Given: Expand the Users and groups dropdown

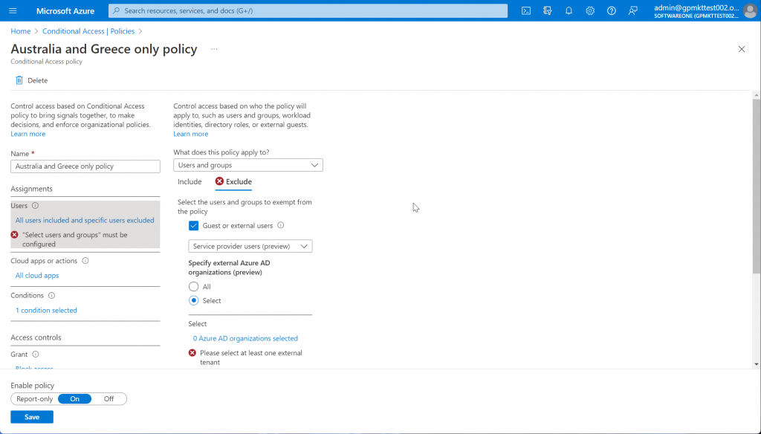Looking at the screenshot, I should click(x=248, y=165).
